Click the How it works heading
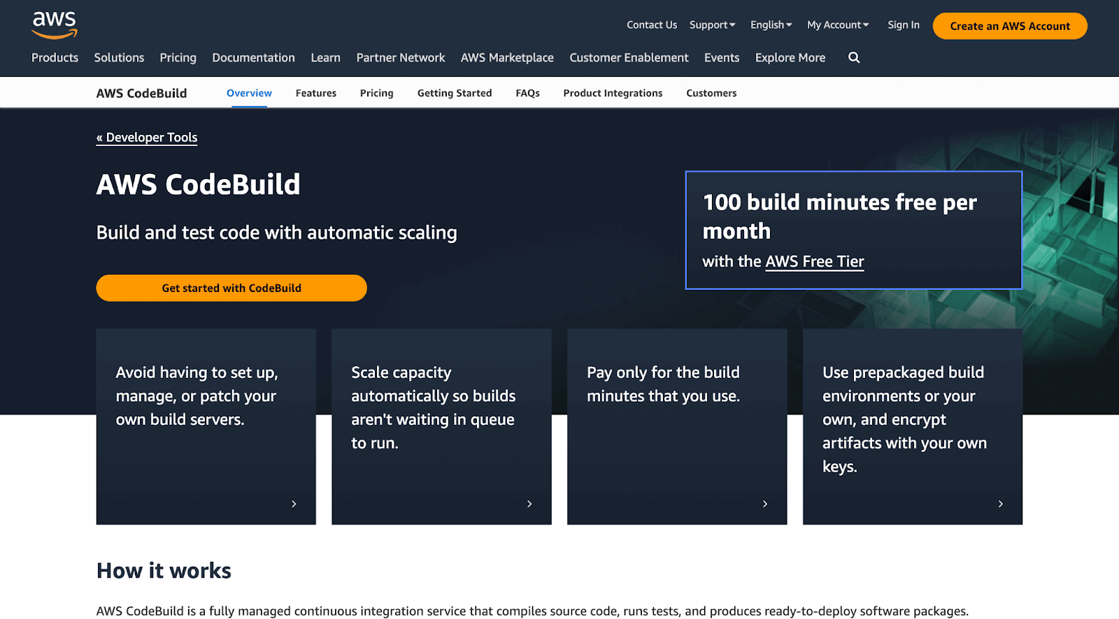The width and height of the screenshot is (1119, 619). 164,571
